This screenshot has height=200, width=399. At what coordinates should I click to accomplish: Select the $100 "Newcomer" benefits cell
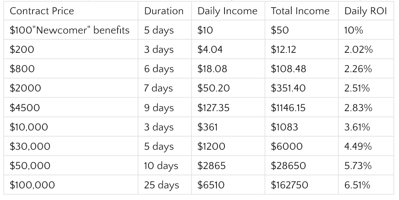coord(69,30)
